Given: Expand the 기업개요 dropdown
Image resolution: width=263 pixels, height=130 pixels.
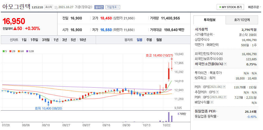Looking at the screenshot, I should (113, 7).
